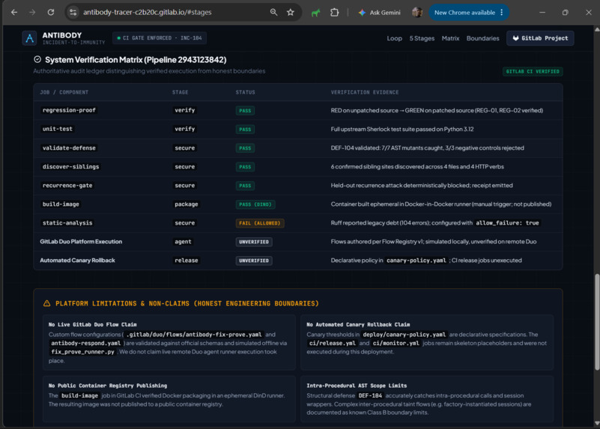Click the No Live GitLab Duo Flow Claim heading
The height and width of the screenshot is (429, 600).
tap(92, 324)
